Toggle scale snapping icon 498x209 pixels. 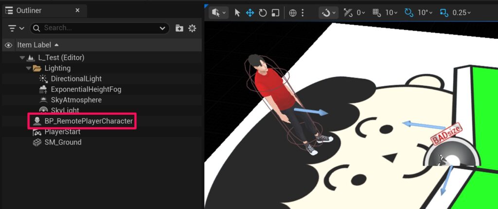point(444,13)
